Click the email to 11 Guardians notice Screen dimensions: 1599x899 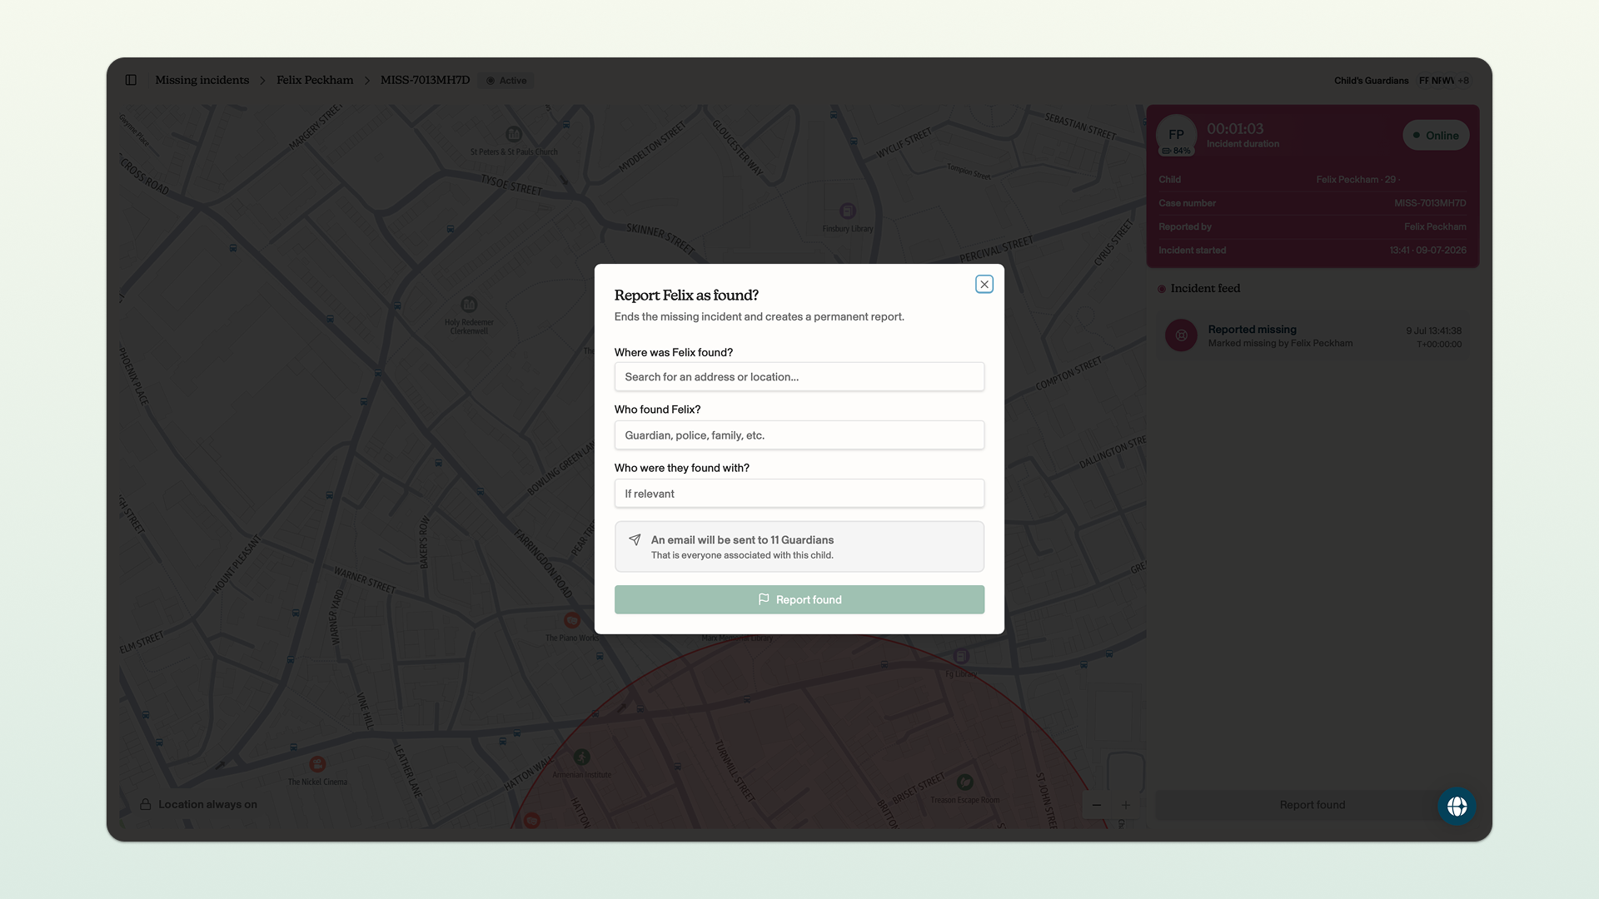click(x=799, y=547)
